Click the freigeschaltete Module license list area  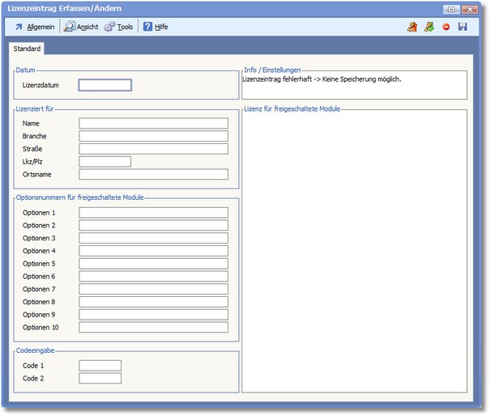[x=354, y=251]
